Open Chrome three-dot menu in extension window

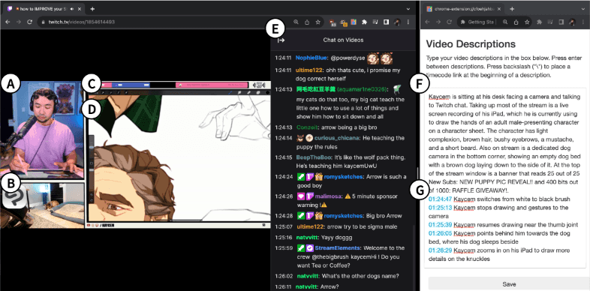tap(582, 22)
